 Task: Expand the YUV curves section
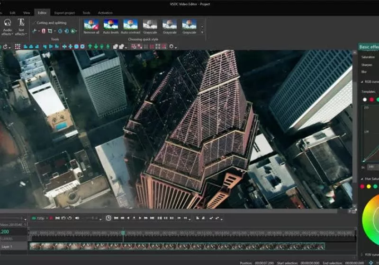362,255
